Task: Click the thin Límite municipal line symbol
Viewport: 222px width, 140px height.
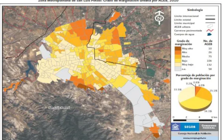Action: pos(210,23)
